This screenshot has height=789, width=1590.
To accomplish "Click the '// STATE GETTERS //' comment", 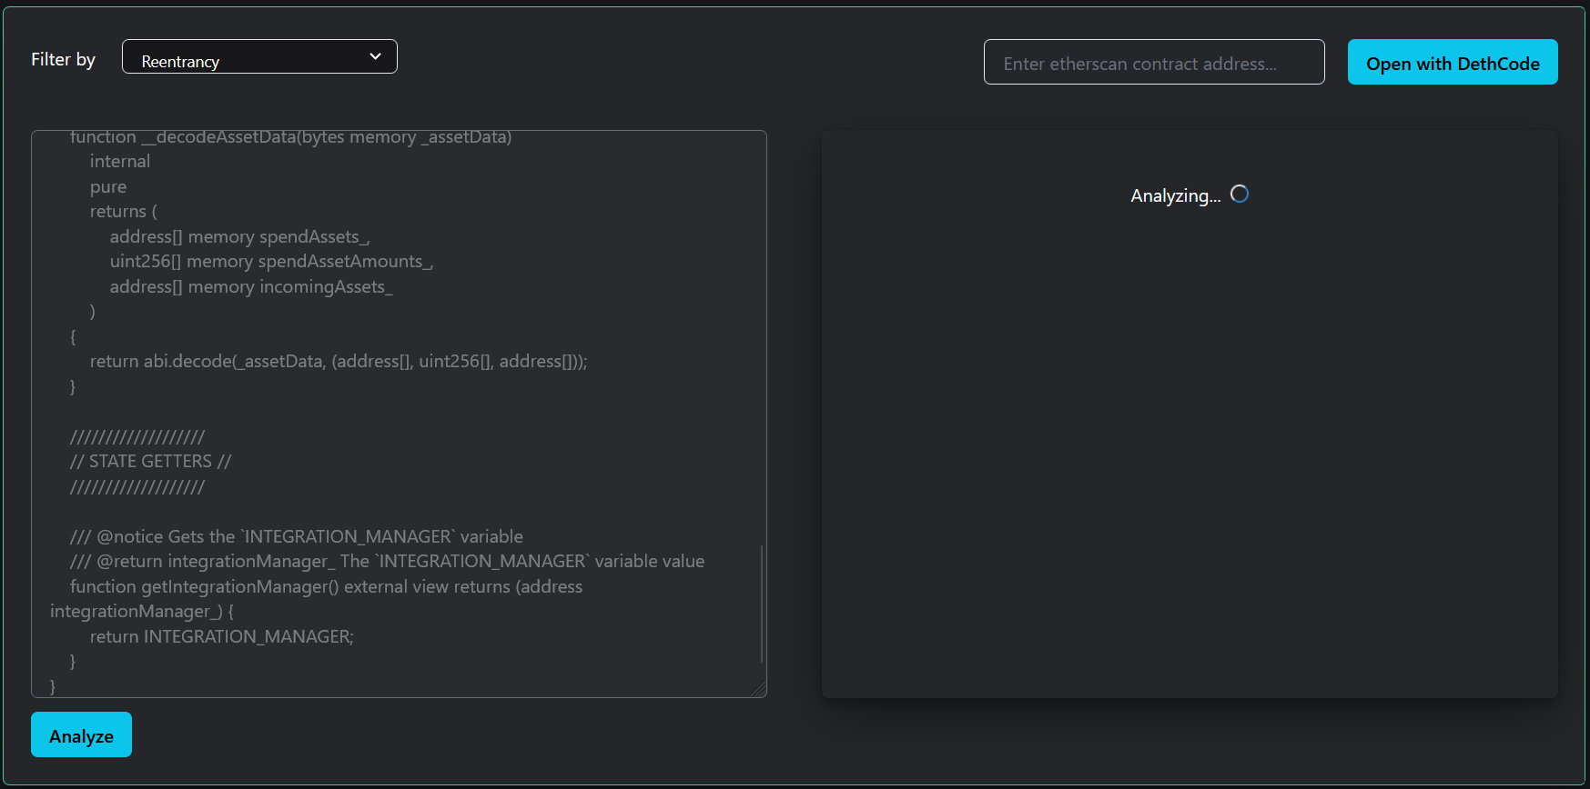I will pyautogui.click(x=151, y=461).
